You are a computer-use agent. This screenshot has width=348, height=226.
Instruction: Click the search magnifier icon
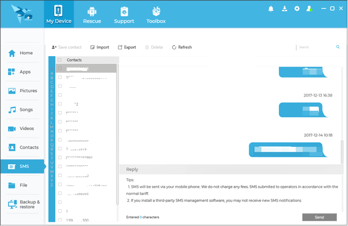click(338, 47)
